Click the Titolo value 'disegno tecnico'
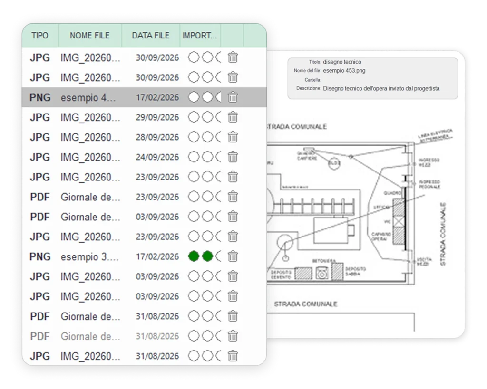The height and width of the screenshot is (389, 487). click(x=342, y=62)
